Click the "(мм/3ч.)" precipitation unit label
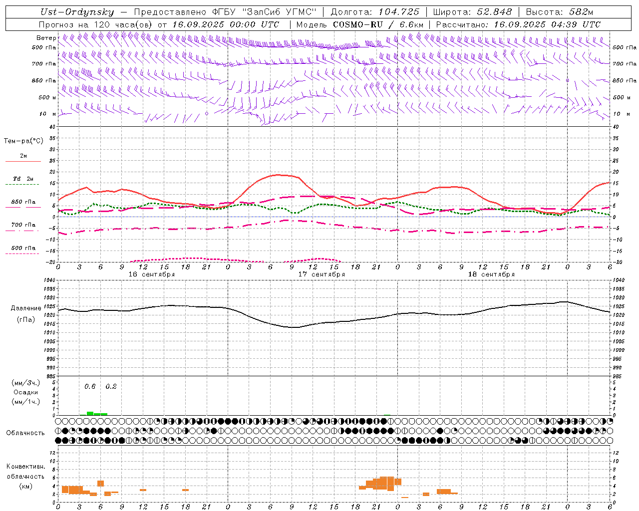 click(x=26, y=383)
